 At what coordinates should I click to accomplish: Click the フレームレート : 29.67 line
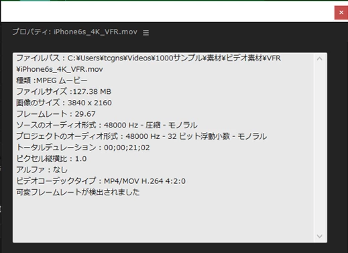[x=56, y=114]
